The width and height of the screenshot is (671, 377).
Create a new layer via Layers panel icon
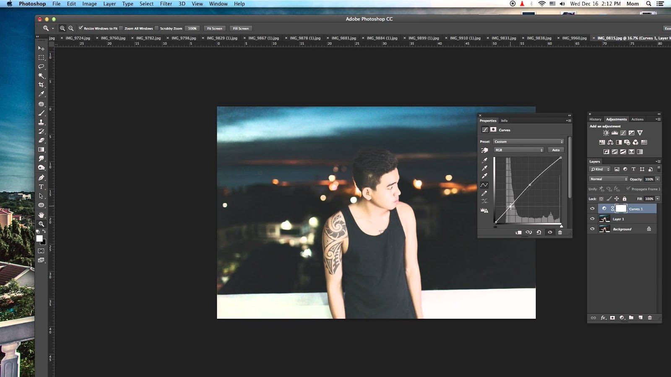coord(640,318)
